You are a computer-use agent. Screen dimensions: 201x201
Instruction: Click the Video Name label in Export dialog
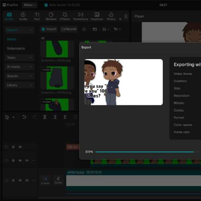(x=183, y=74)
